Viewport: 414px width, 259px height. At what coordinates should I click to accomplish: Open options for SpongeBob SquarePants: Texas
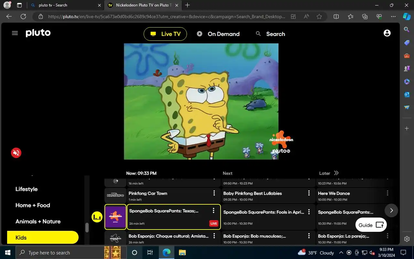pyautogui.click(x=213, y=211)
